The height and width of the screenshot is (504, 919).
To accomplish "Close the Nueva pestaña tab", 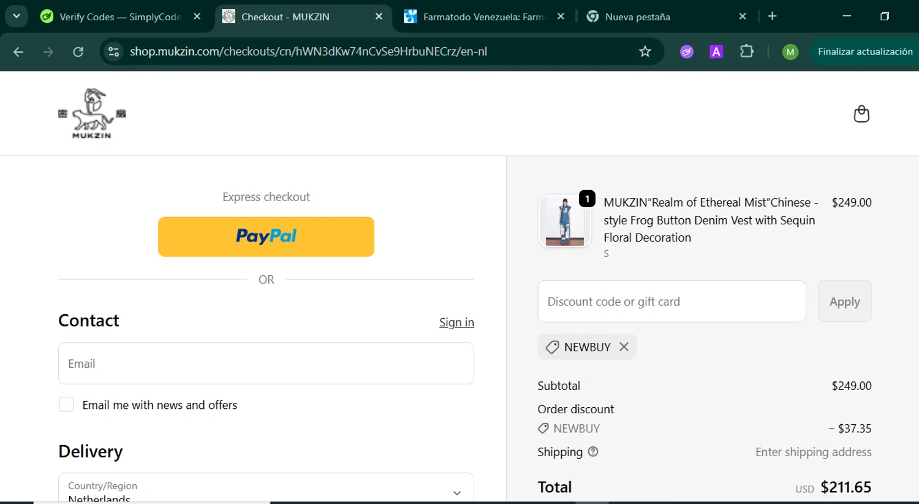I will (x=743, y=17).
